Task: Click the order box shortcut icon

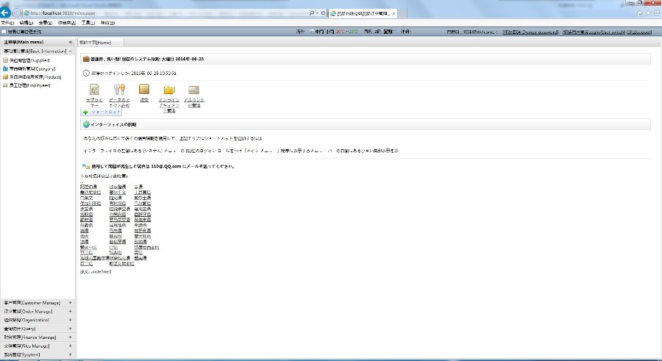Action: (x=144, y=89)
